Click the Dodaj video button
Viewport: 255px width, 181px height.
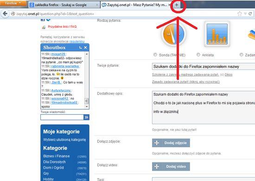(171, 167)
